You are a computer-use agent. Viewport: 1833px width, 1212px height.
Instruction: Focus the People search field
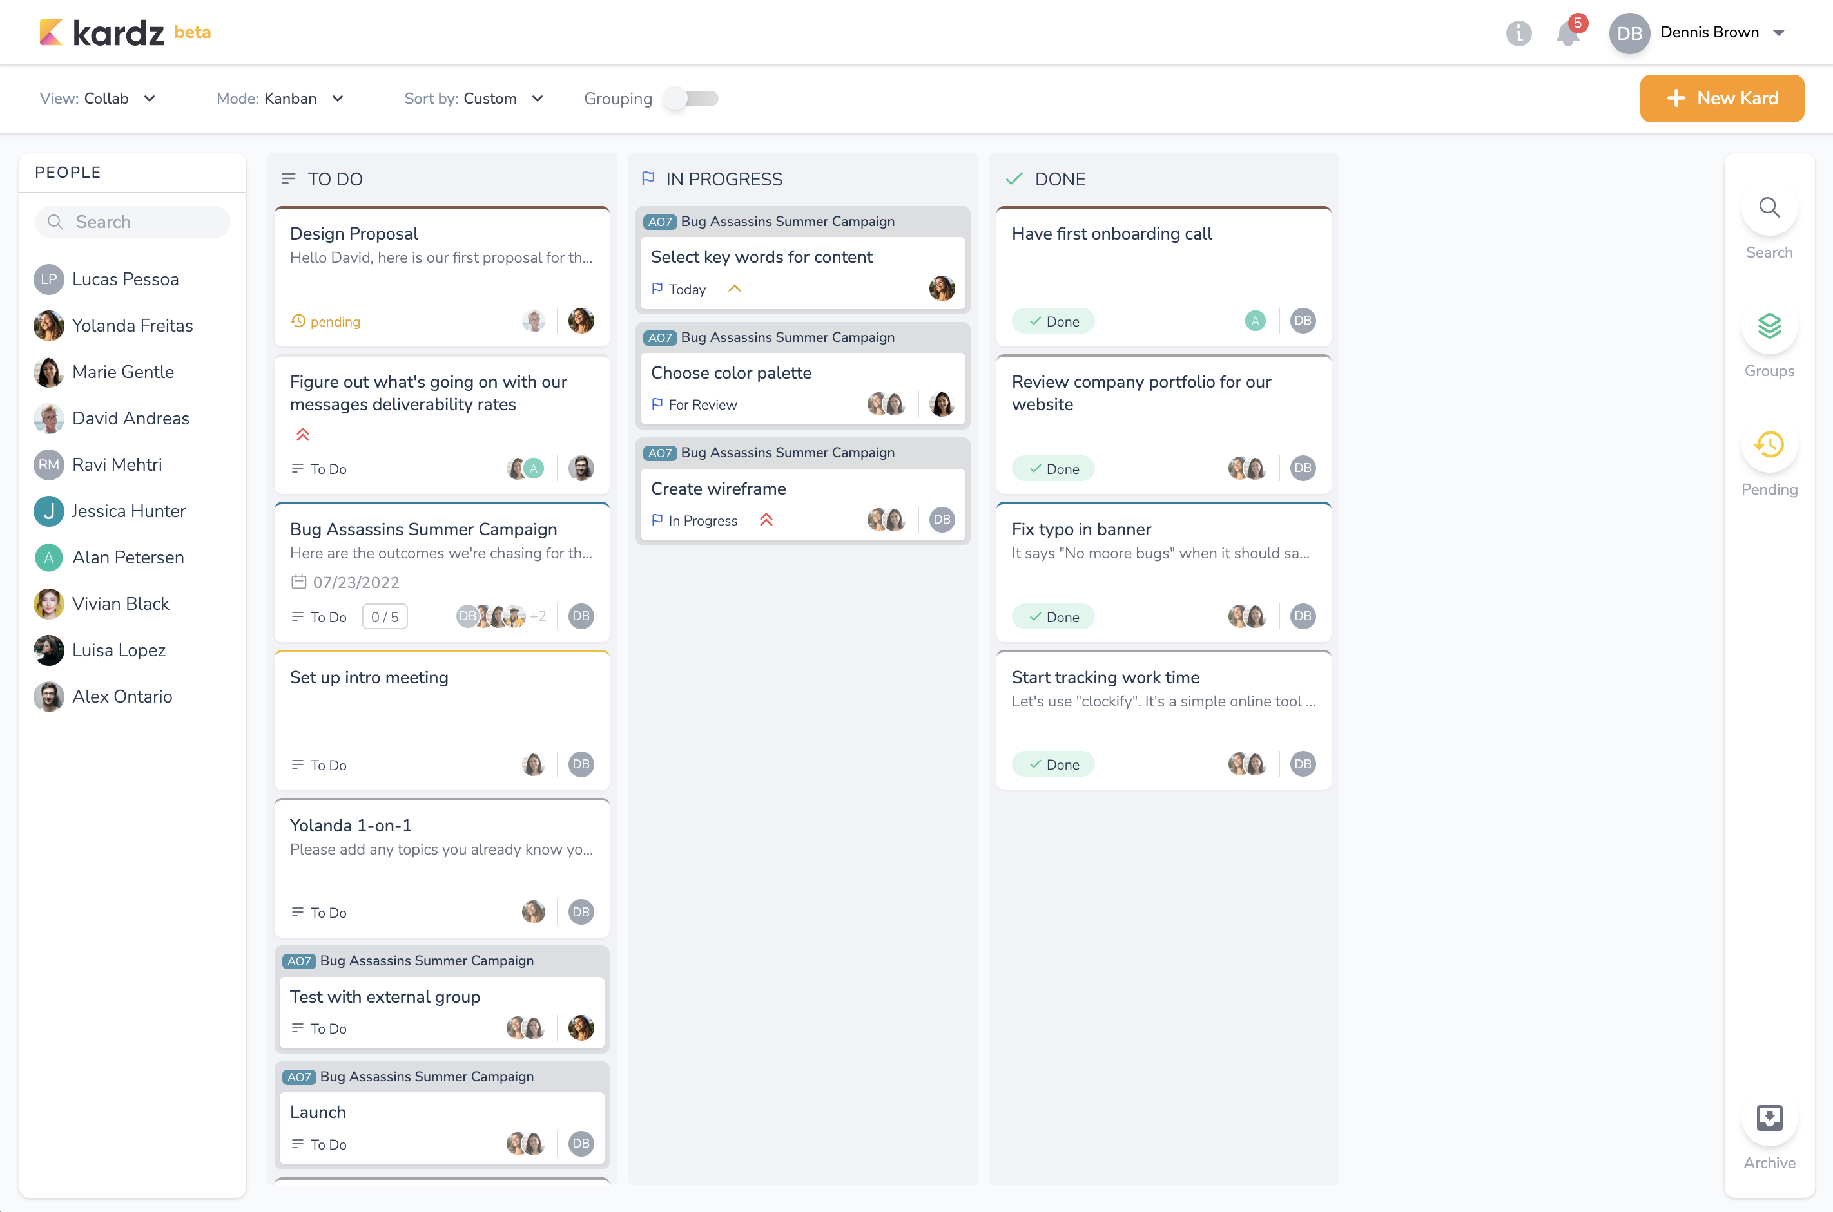tap(132, 222)
